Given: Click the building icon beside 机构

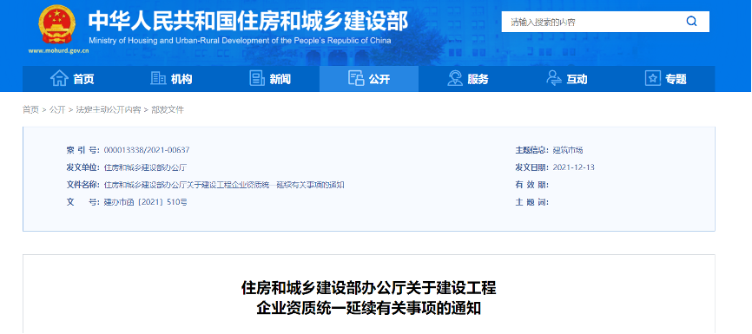Looking at the screenshot, I should coord(158,78).
